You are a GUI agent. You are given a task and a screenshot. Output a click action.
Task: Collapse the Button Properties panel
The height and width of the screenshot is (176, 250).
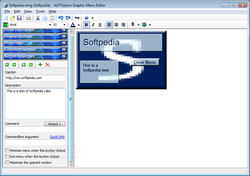pos(64,56)
